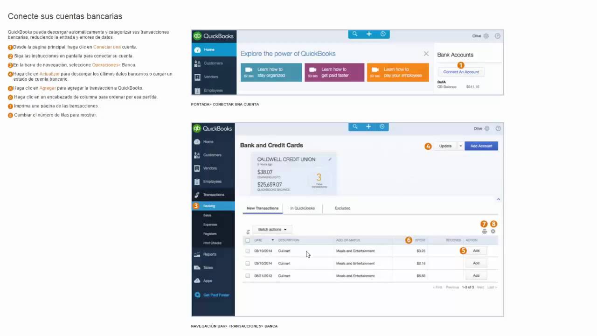Open the Learn how to pay your employees video card
This screenshot has height=336, width=597.
(x=398, y=72)
